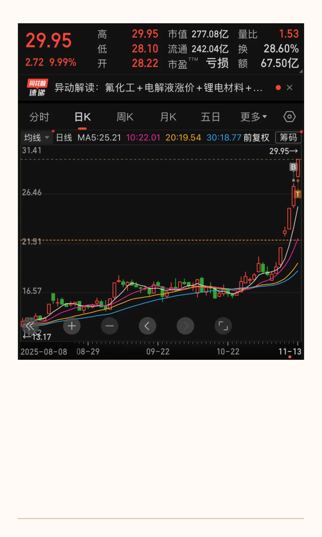Screen dimensions: 322x537
Task: Tap the 10-22 date axis label
Action: pos(228,351)
